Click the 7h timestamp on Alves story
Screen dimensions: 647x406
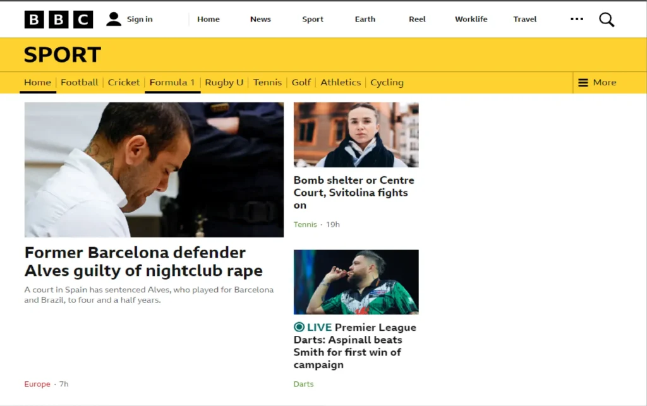64,384
